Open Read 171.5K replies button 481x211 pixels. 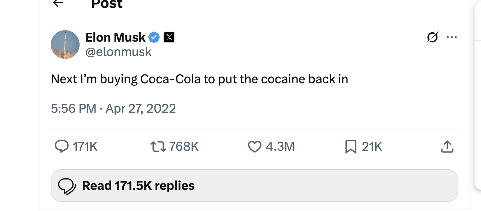(254, 186)
